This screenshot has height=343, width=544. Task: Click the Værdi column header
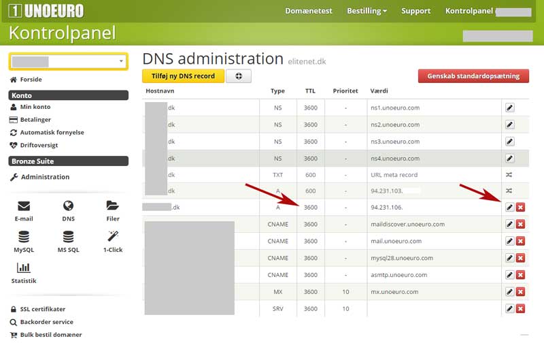[379, 91]
